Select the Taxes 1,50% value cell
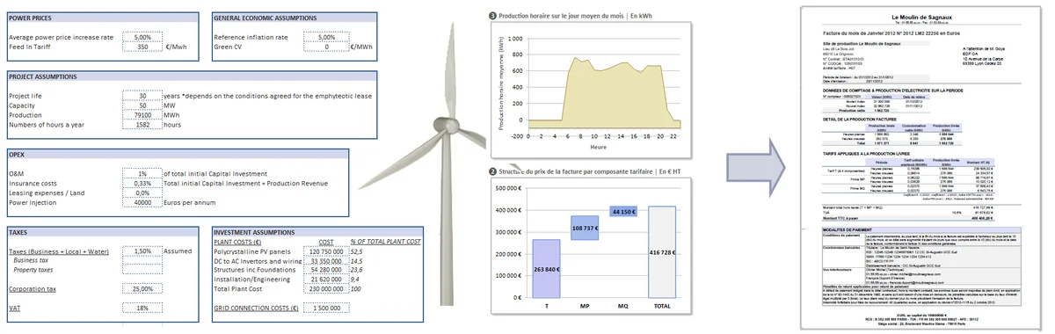 point(142,251)
